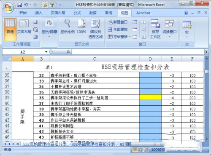211x155 pixels.
Task: Click the Name Box showing A2
Action: pos(23,52)
